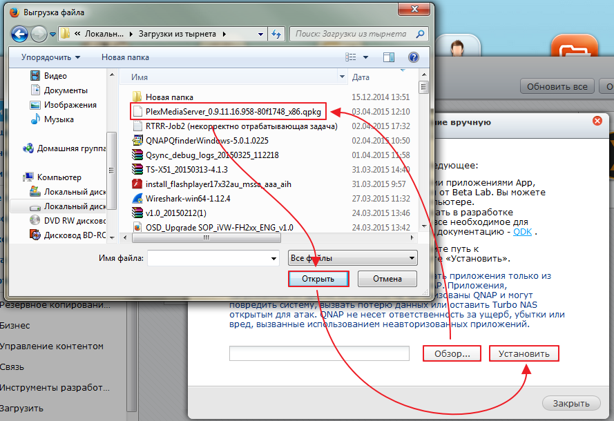Click the "Отмена" button
Screen dimensions: 614x421
click(x=387, y=279)
